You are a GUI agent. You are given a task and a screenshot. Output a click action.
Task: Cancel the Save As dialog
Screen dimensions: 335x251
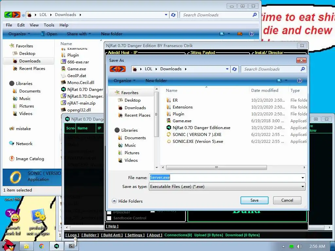[x=287, y=200]
